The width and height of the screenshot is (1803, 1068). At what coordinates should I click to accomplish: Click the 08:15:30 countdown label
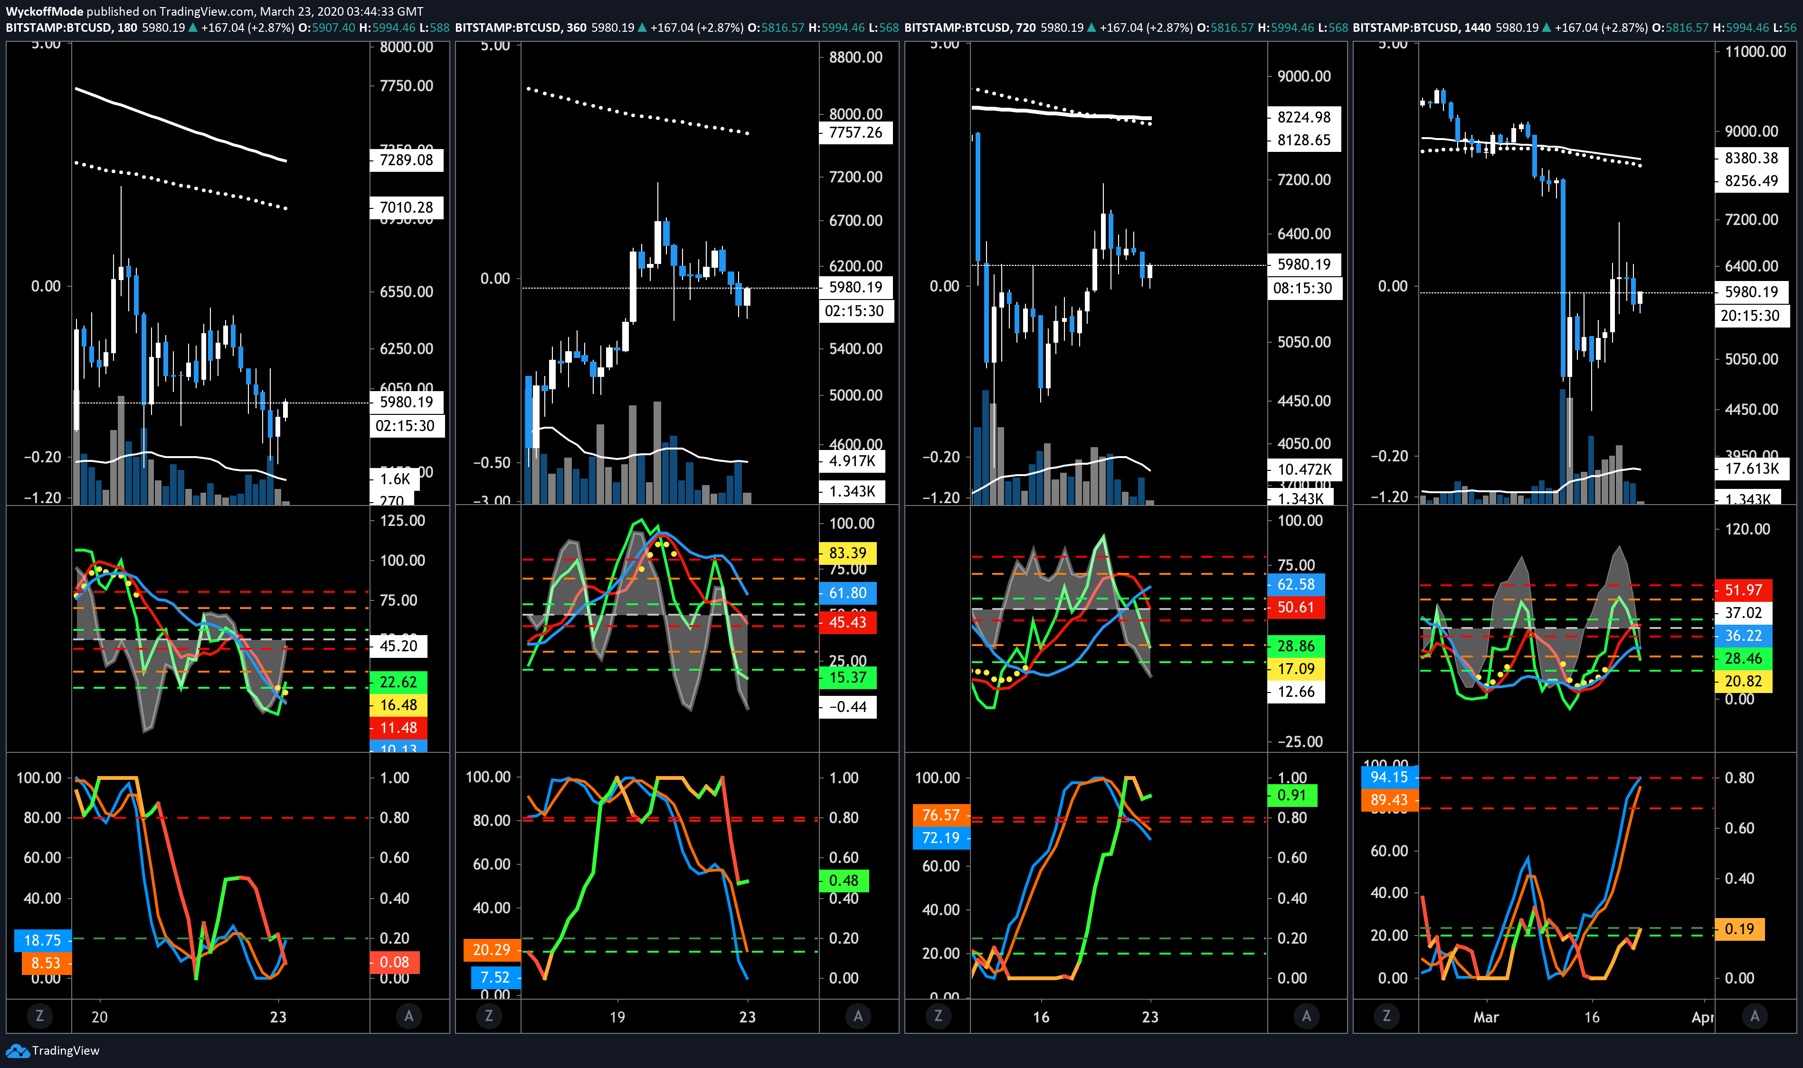point(1304,288)
